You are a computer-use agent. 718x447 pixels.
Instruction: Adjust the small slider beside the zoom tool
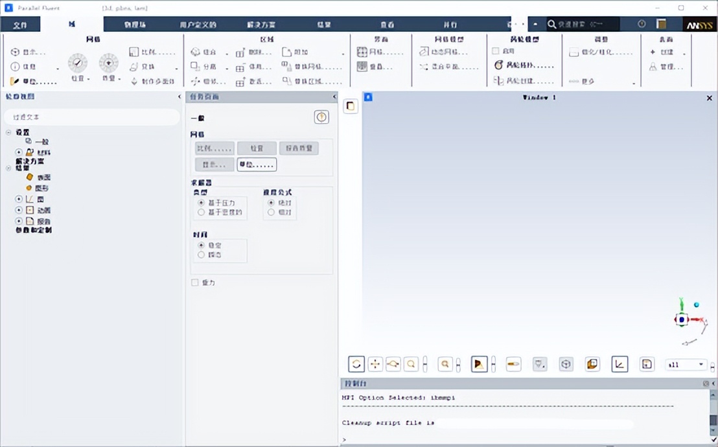coord(426,363)
